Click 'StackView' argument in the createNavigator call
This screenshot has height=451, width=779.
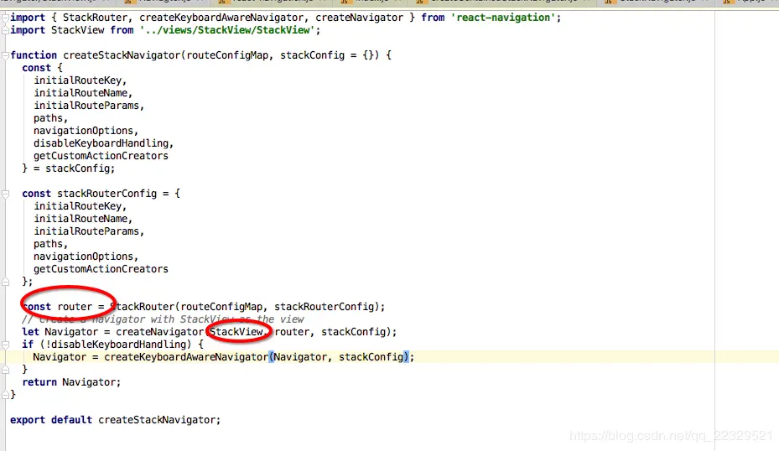click(236, 332)
